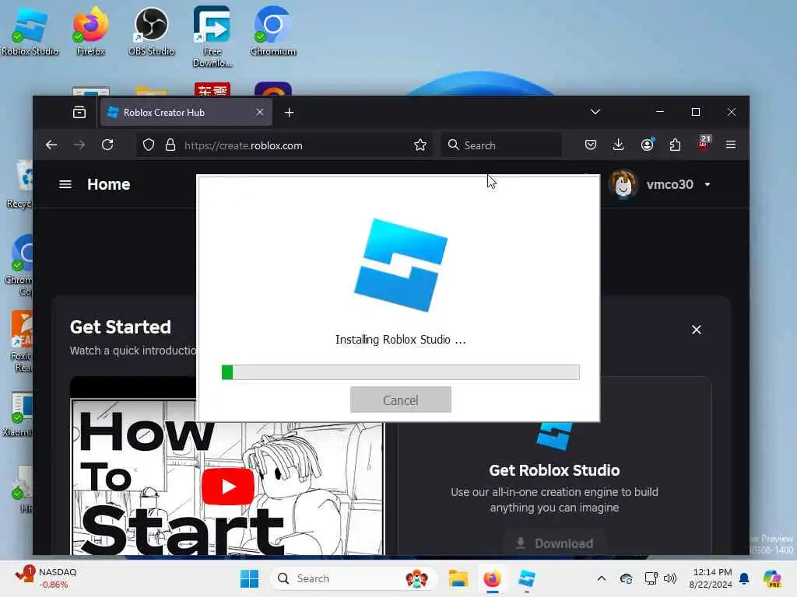The width and height of the screenshot is (797, 597).
Task: Open Pocket save icon in toolbar
Action: (x=591, y=145)
